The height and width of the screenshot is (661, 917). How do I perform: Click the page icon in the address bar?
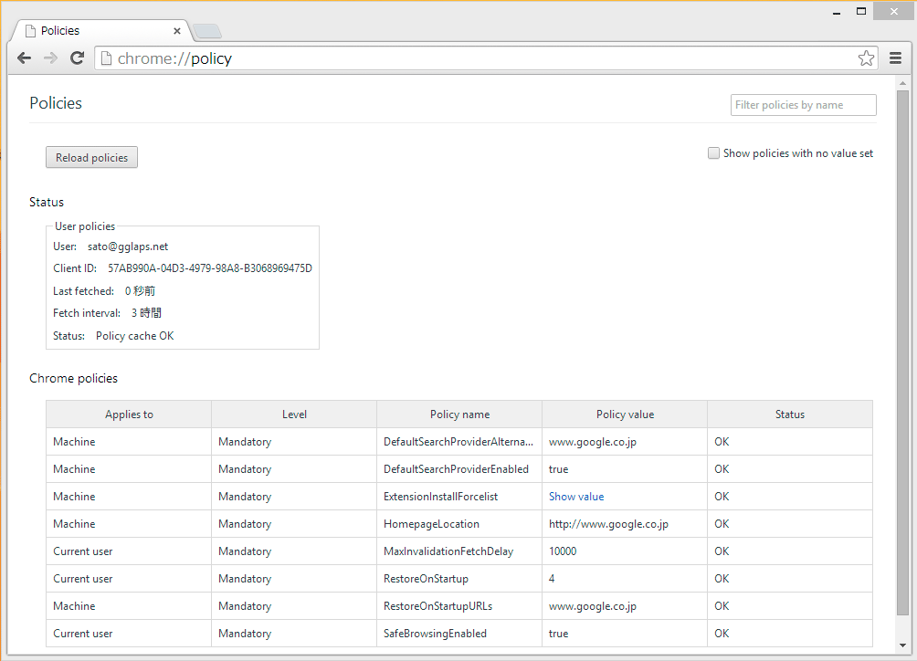[105, 57]
